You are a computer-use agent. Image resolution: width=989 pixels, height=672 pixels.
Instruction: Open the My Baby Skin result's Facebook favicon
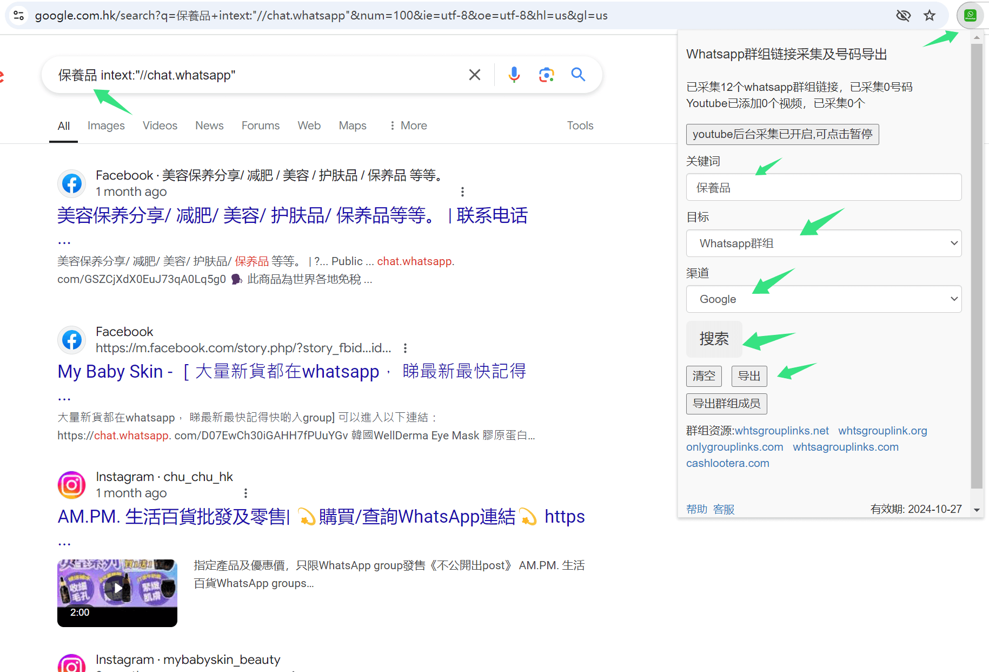[72, 340]
